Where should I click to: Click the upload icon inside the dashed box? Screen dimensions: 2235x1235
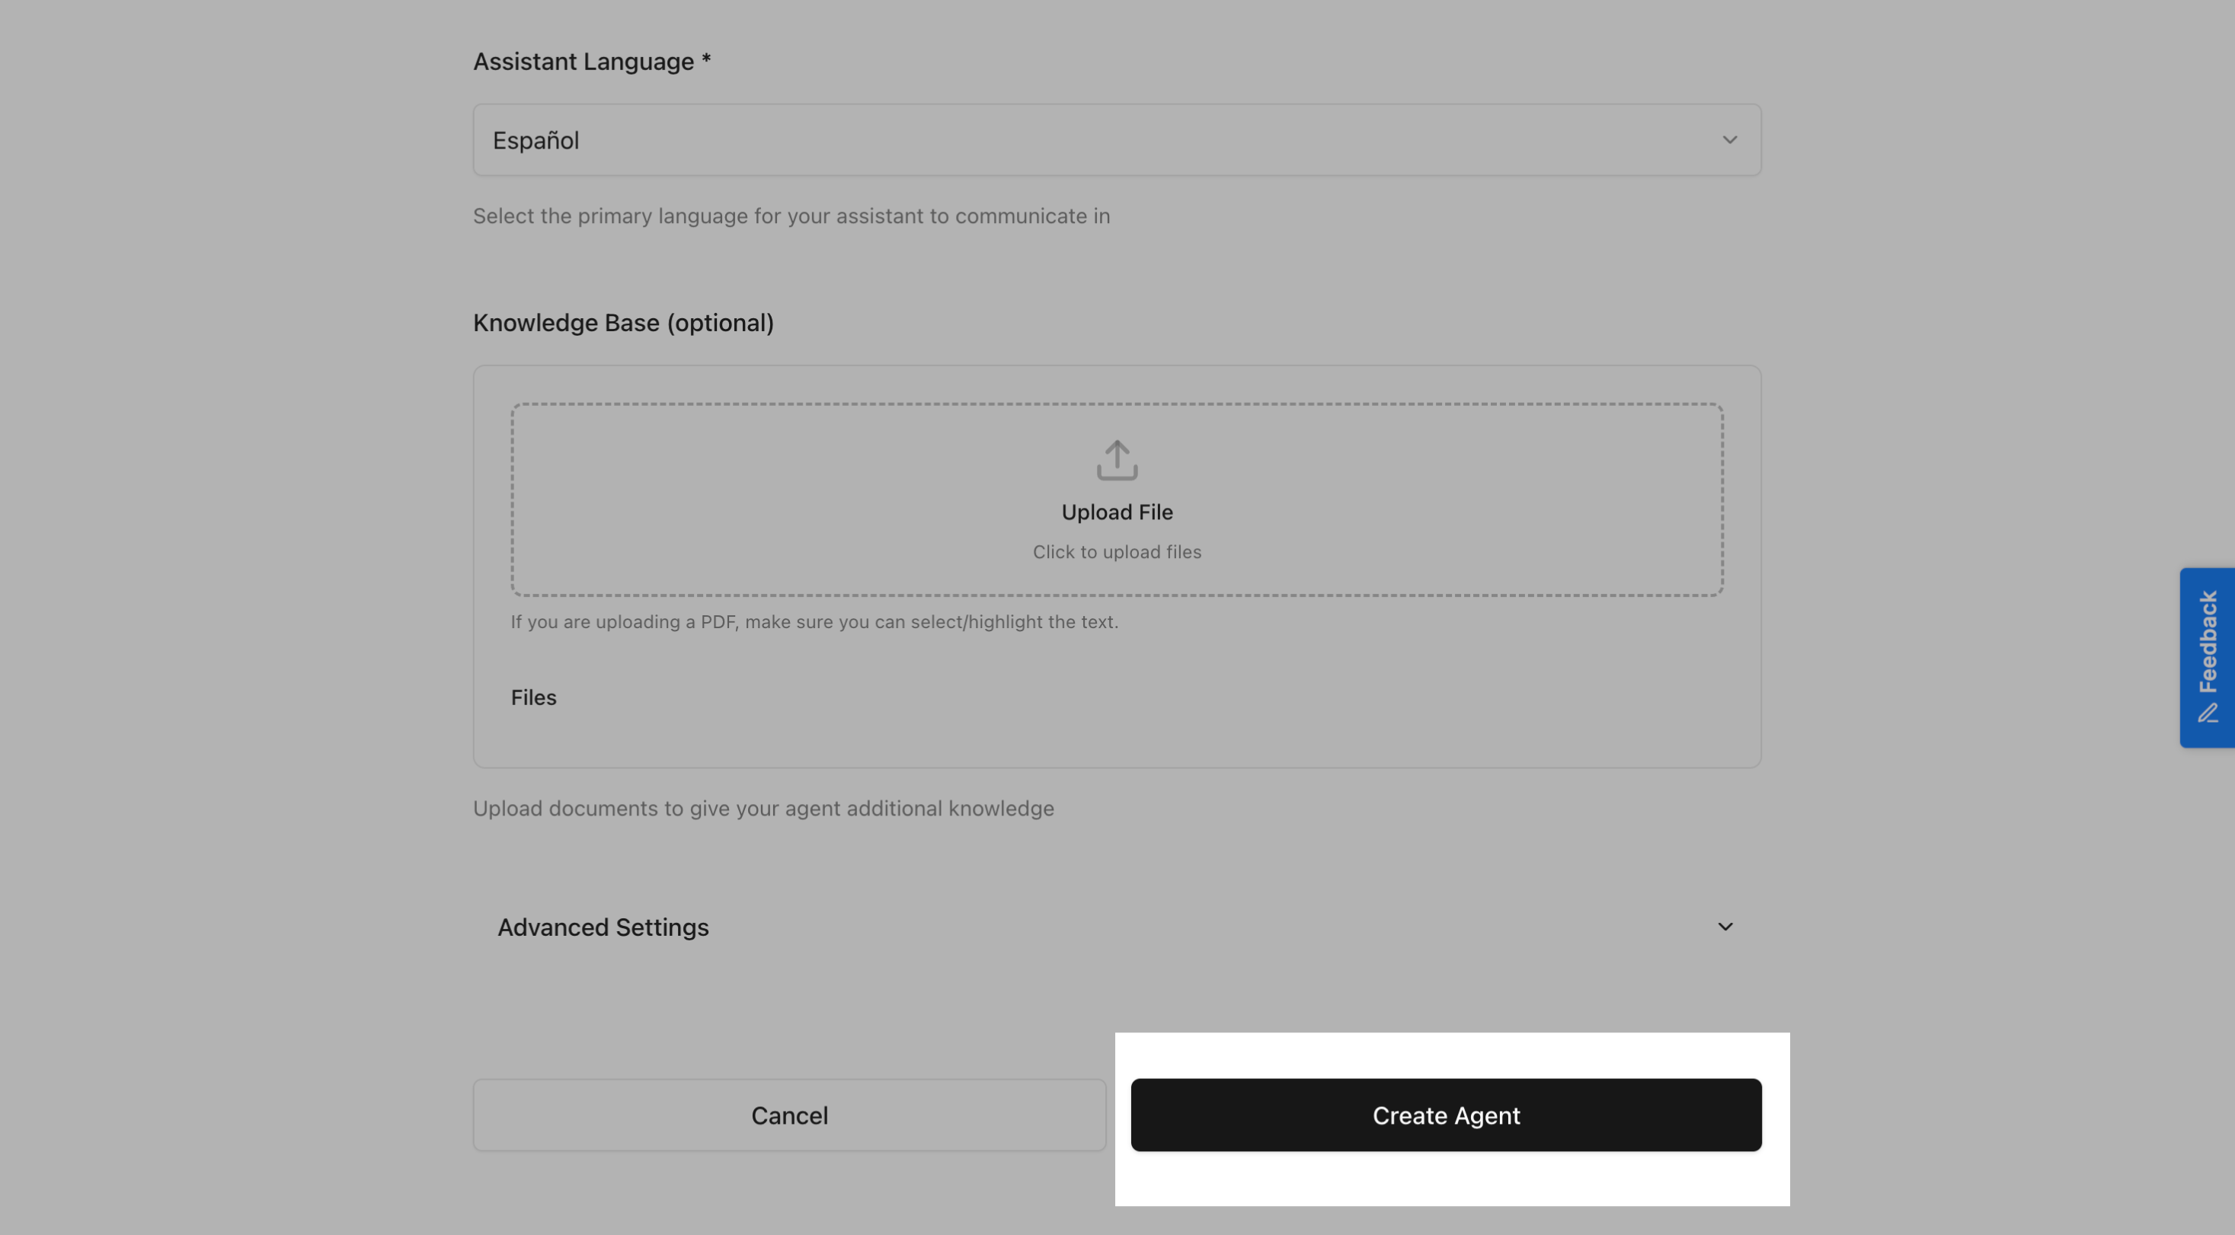pyautogui.click(x=1116, y=461)
